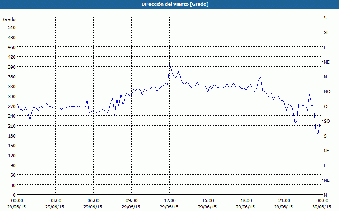Click the 150 tick label
The height and width of the screenshot is (211, 339).
tap(12, 146)
